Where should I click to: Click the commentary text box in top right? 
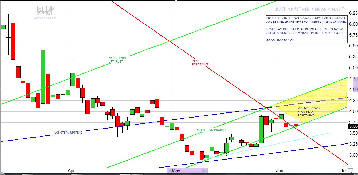(x=306, y=29)
